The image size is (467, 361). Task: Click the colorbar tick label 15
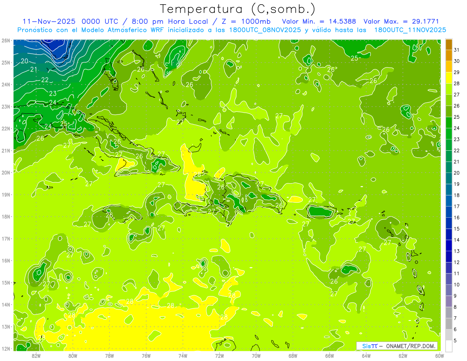pos(457,229)
